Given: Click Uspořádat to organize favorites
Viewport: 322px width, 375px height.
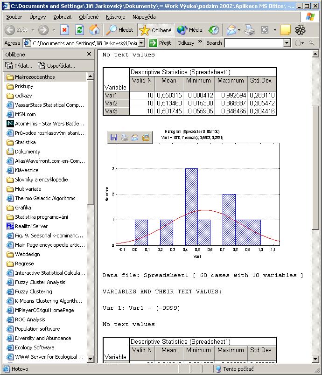Looking at the screenshot, I should coord(56,65).
